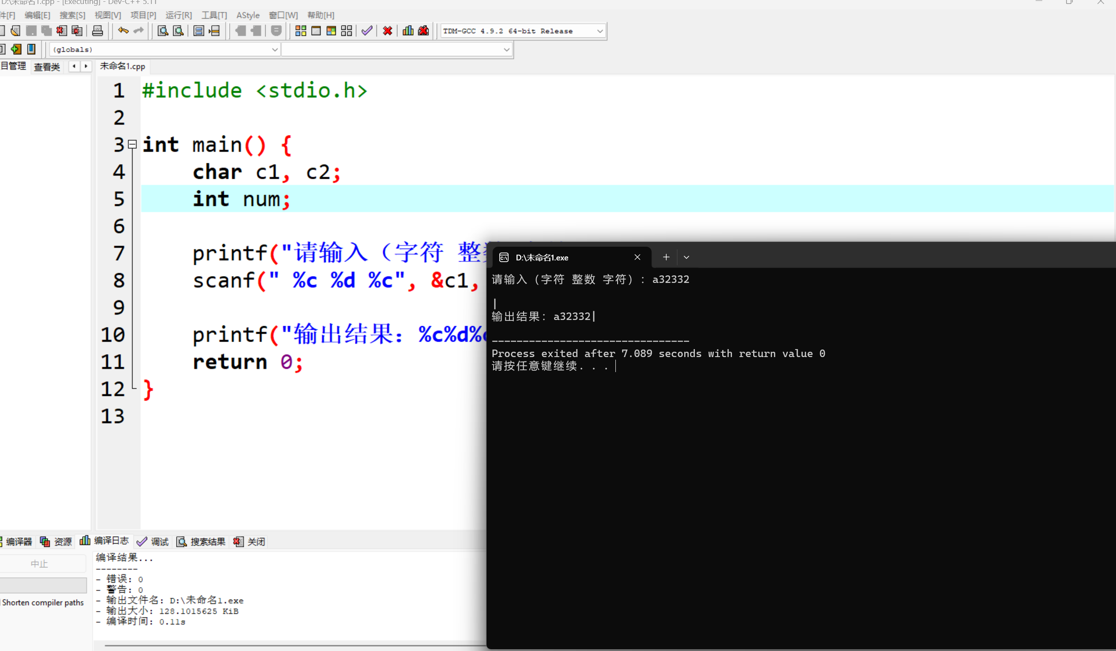Open the TDM-GCC compiler configuration dropdown
This screenshot has width=1116, height=651.
[x=599, y=31]
